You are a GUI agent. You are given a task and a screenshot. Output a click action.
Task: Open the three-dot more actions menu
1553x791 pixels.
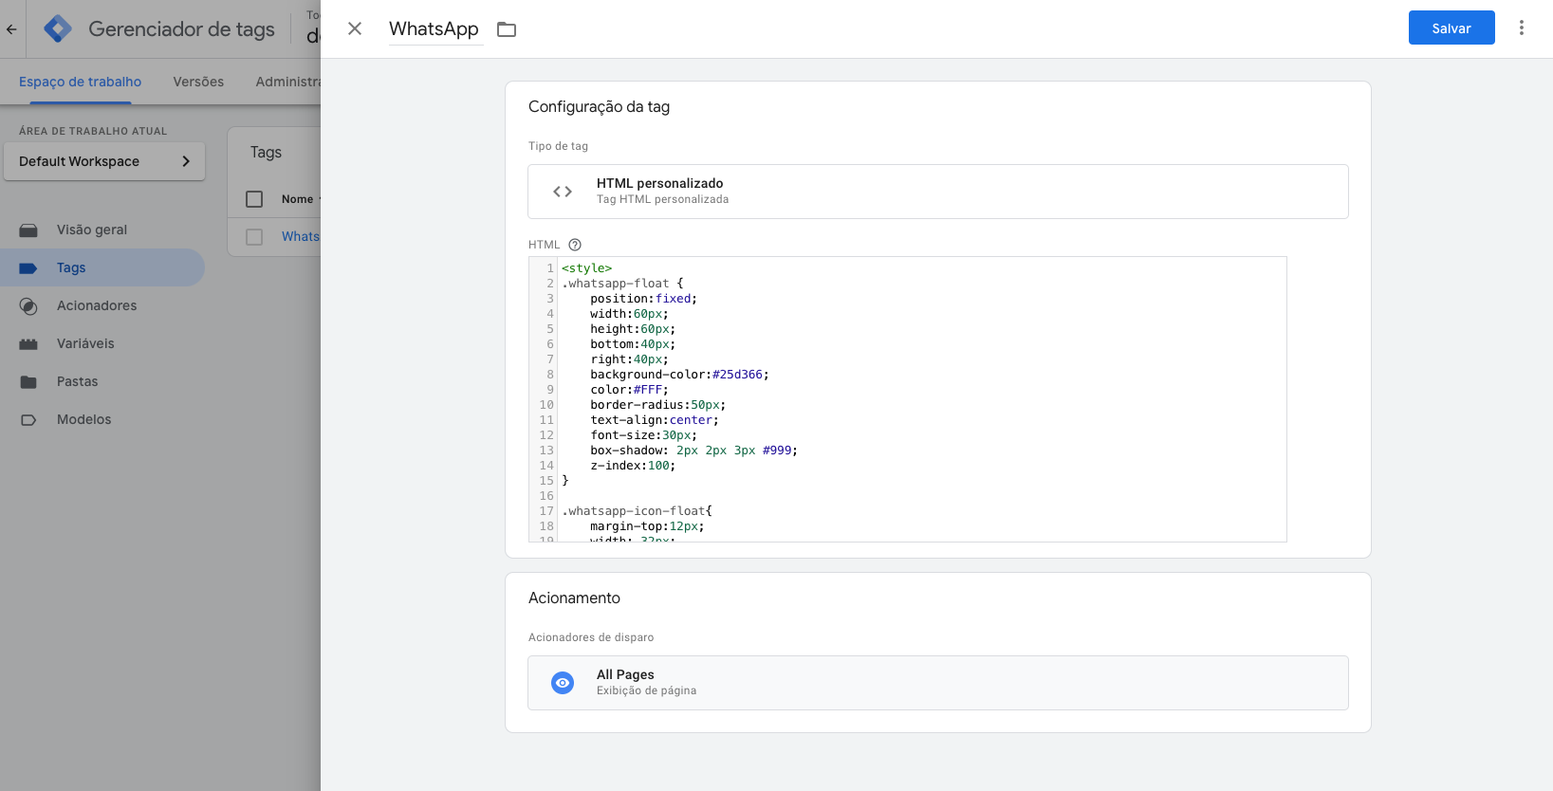pyautogui.click(x=1521, y=28)
